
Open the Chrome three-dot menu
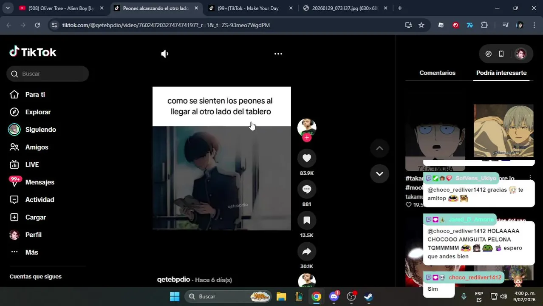pos(534,25)
